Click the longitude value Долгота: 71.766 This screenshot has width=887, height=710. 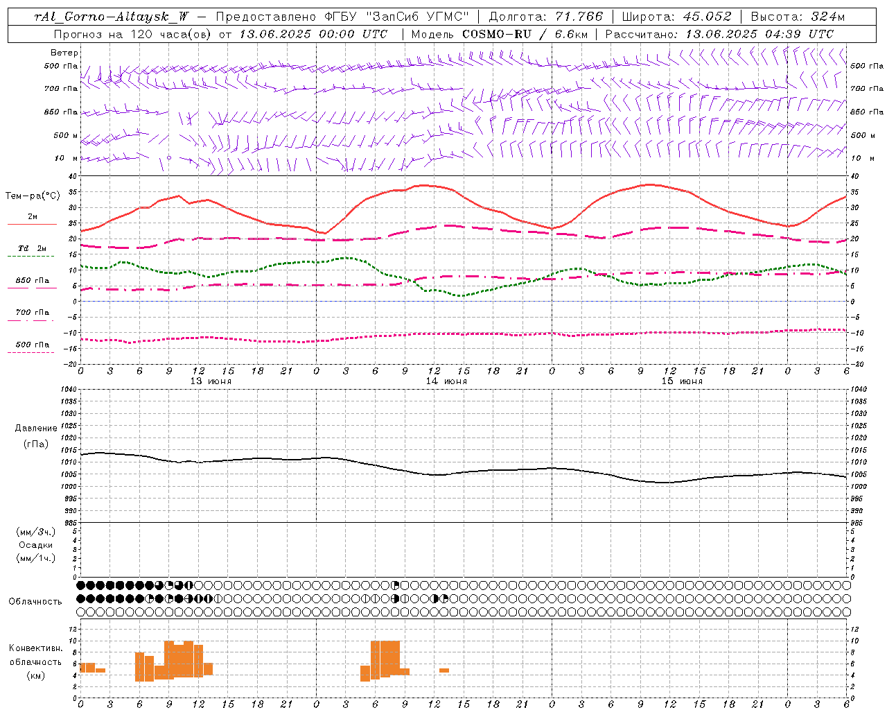coord(546,17)
